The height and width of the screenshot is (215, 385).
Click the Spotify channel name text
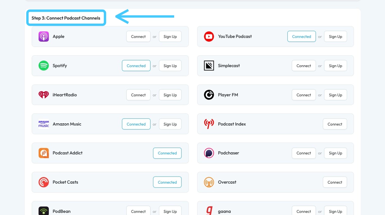point(60,66)
